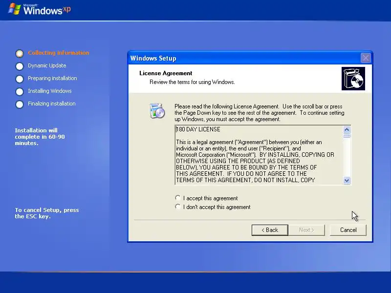Click the 'Installing Windows' step label
The height and width of the screenshot is (293, 391).
(50, 91)
